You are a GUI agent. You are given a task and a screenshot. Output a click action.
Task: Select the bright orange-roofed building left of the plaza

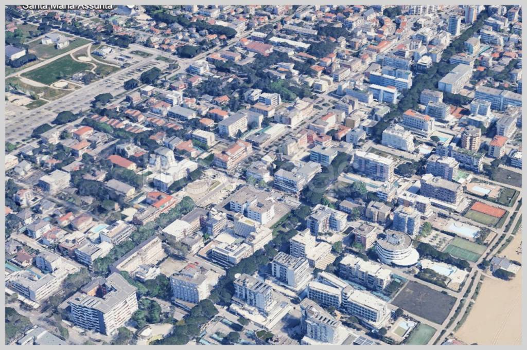pos(161,200)
